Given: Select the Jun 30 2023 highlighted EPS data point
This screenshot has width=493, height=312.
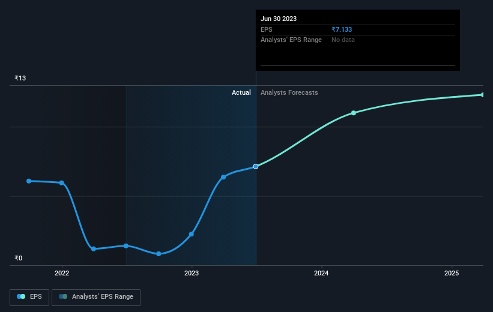Looking at the screenshot, I should coord(256,167).
